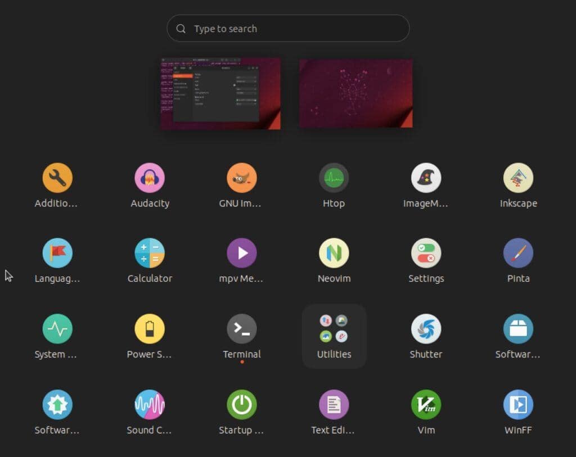Launch Pinta paint app
This screenshot has width=576, height=457.
518,253
